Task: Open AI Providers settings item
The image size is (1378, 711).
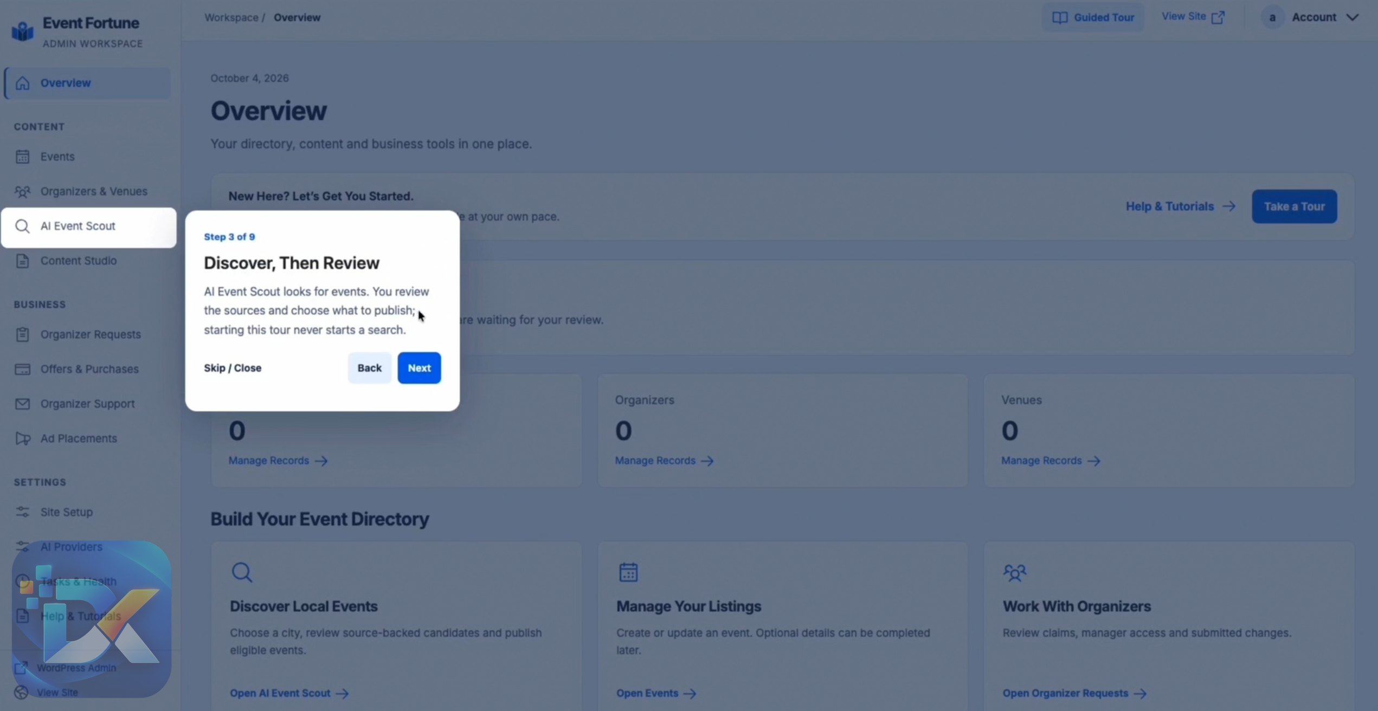Action: [71, 547]
